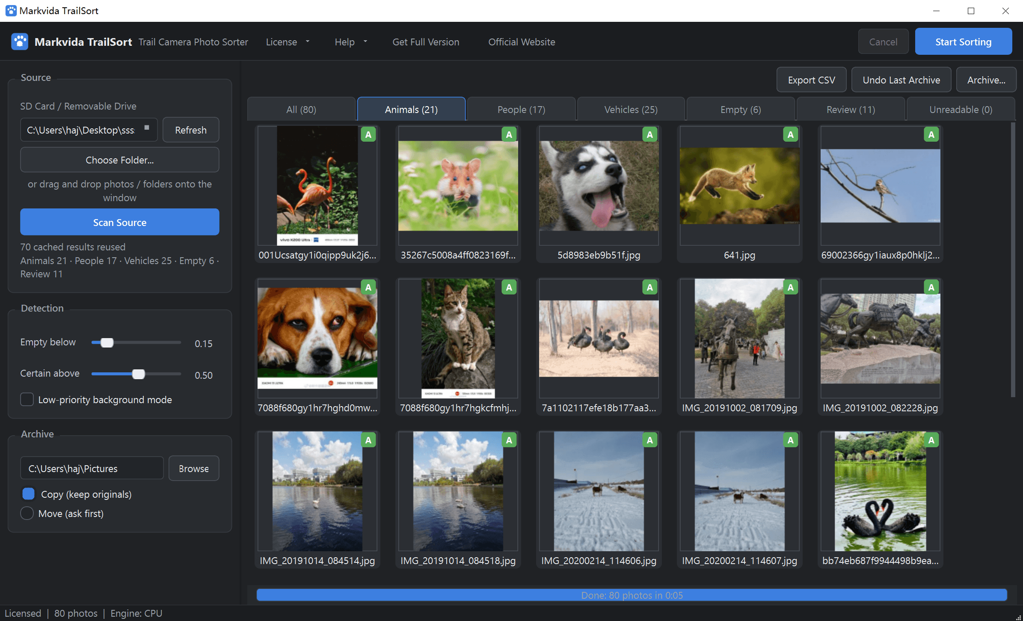Click the A badge on the hamster photo
This screenshot has height=621, width=1023.
(x=509, y=134)
